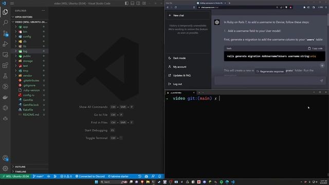Open the Explorer view in the activity bar
Image resolution: width=329 pixels, height=185 pixels.
pos(5,12)
